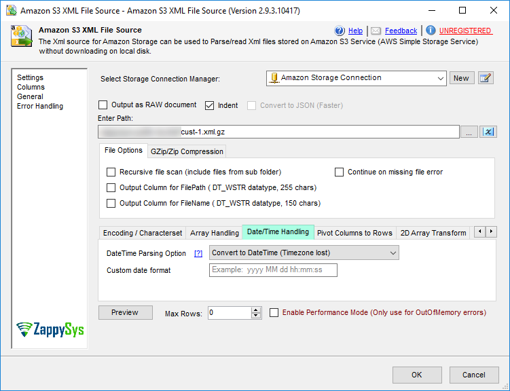This screenshot has width=510, height=391.
Task: Click the Max Rows input field
Action: coord(230,313)
